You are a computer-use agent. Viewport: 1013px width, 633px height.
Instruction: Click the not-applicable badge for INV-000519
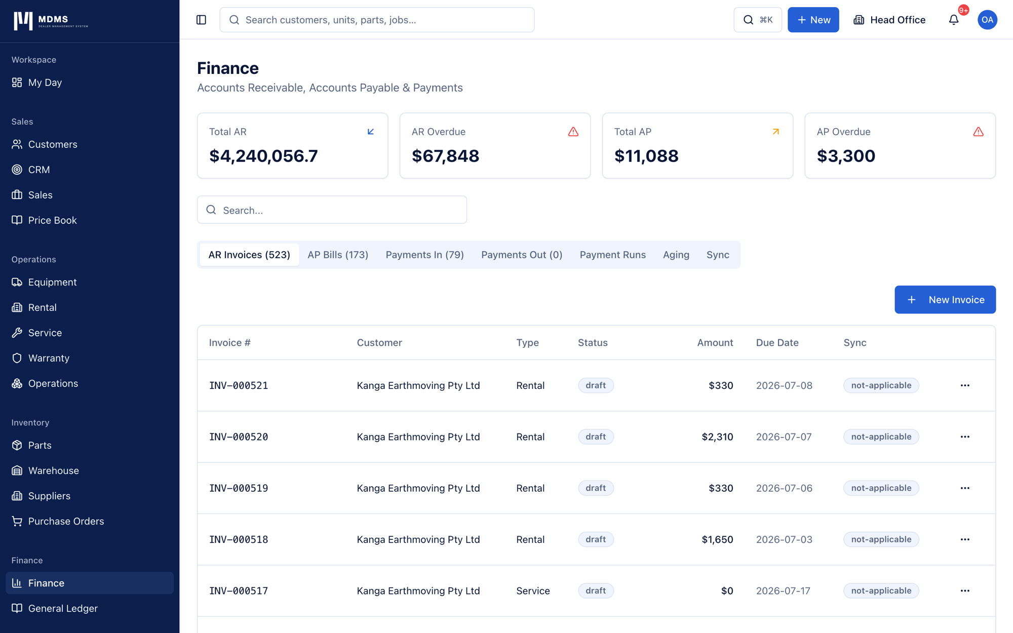coord(881,488)
